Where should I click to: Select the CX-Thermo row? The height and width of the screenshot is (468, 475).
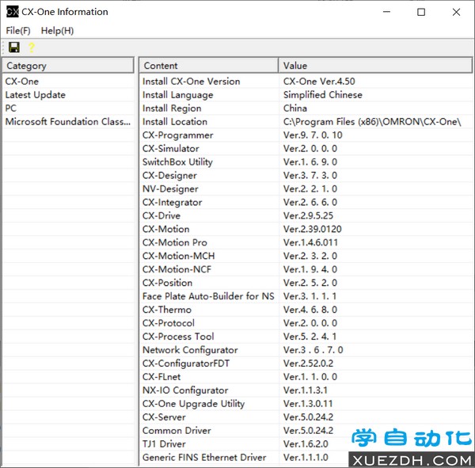[x=306, y=310]
